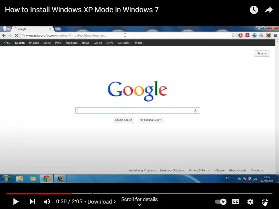This screenshot has width=279, height=209.
Task: Exit full screen mode
Action: (265, 202)
